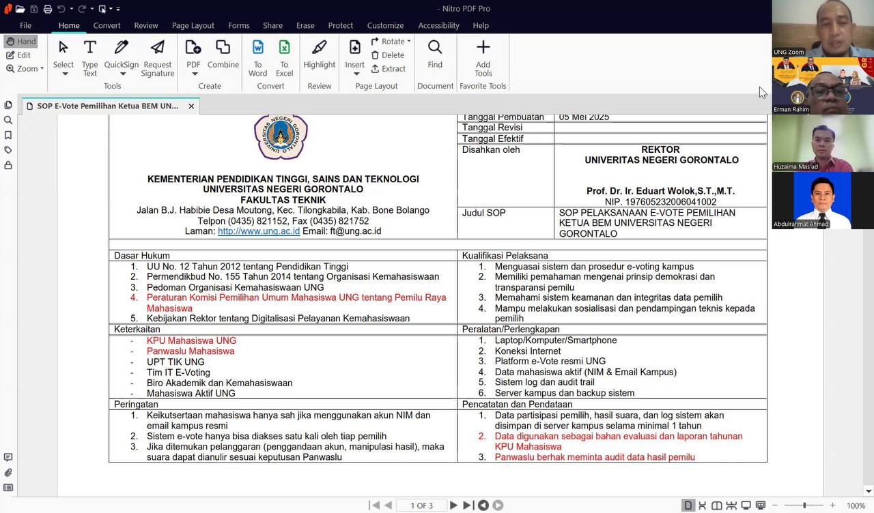Click the PDF create icon

pos(193,47)
